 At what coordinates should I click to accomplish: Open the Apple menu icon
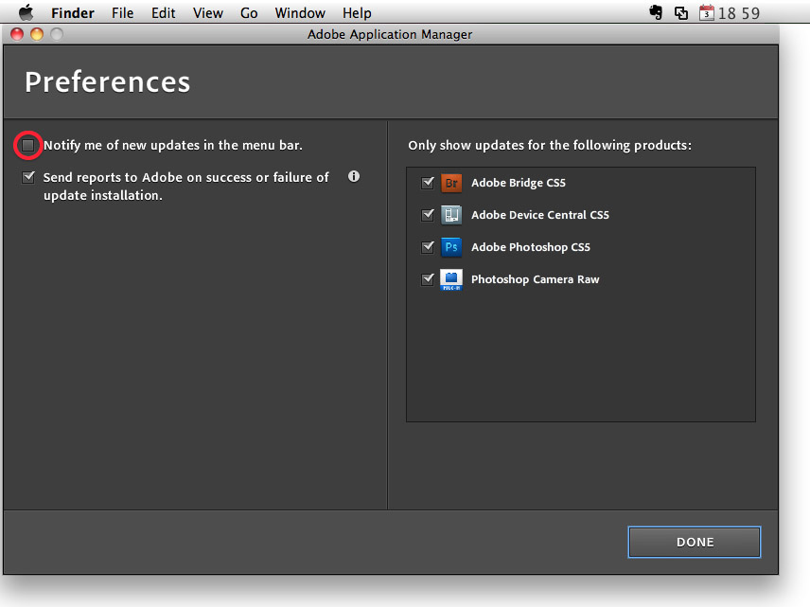pos(26,12)
